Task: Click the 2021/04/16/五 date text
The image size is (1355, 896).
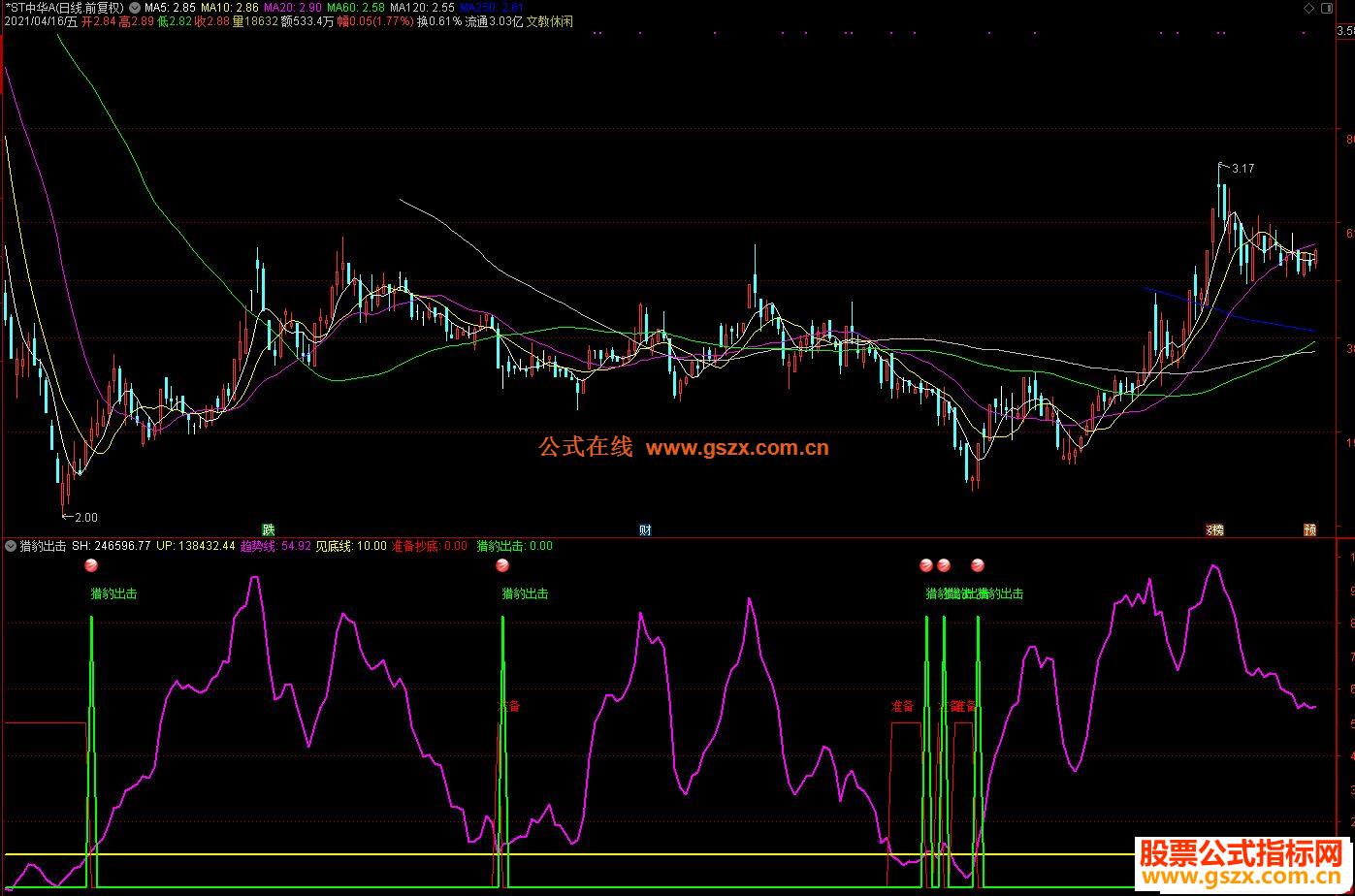Action: click(x=42, y=21)
